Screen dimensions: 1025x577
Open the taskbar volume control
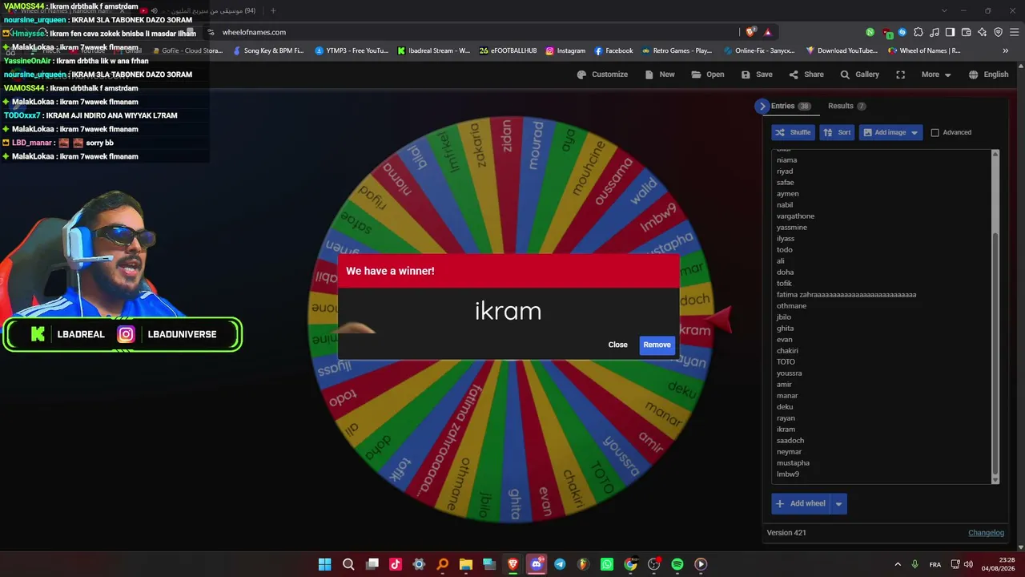(968, 564)
